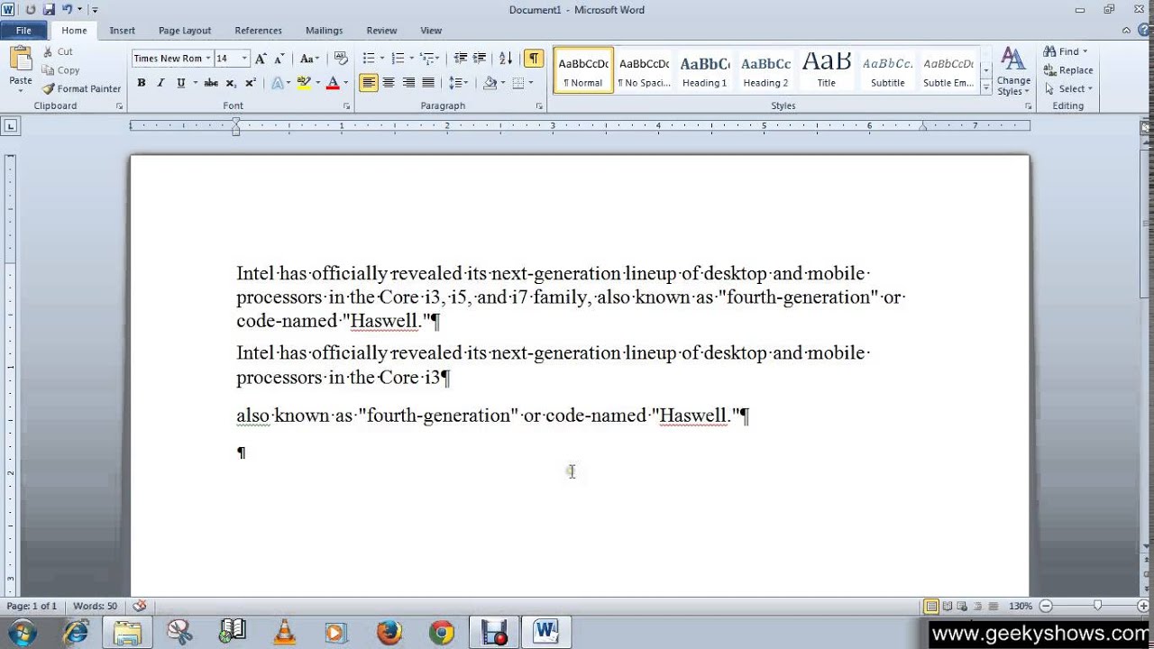
Task: Apply the No Spacing style
Action: [644, 71]
